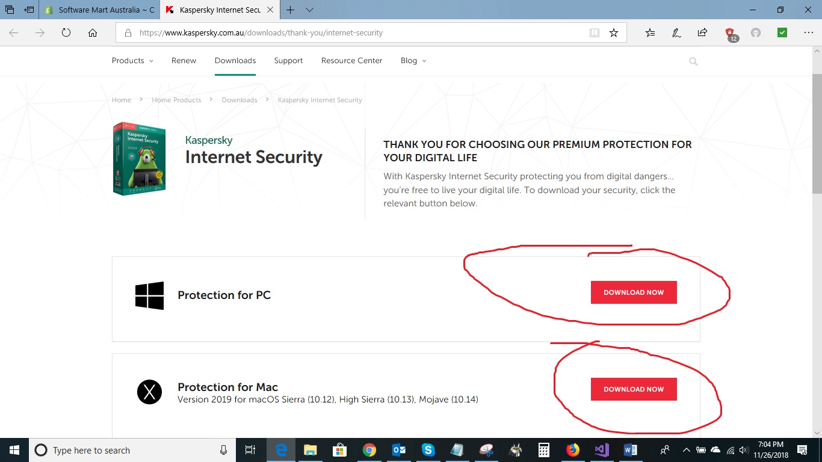
Task: Click the Home Products breadcrumb link
Action: point(176,100)
